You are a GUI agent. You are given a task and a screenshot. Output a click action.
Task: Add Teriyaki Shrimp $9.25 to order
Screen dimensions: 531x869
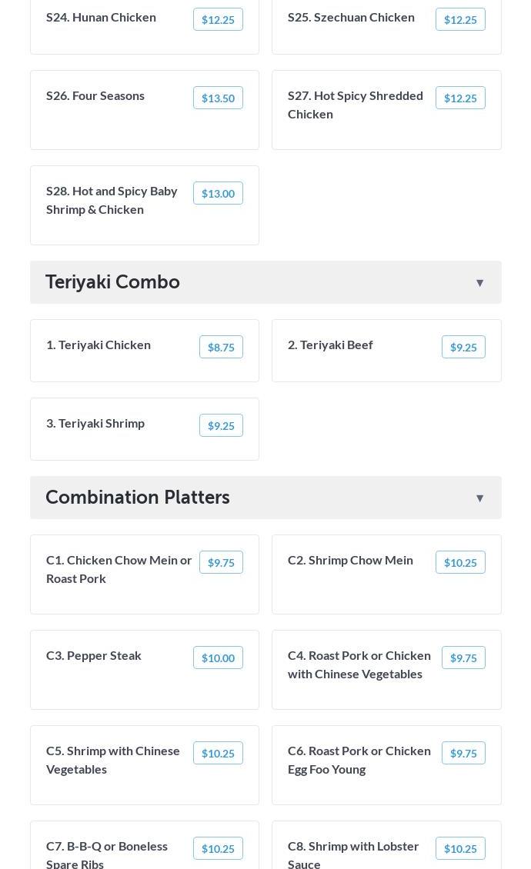coord(221,425)
